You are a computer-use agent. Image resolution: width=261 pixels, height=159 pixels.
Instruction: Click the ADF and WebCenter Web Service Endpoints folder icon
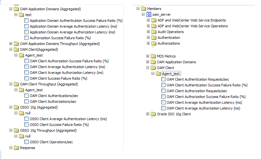pyautogui.click(x=154, y=20)
